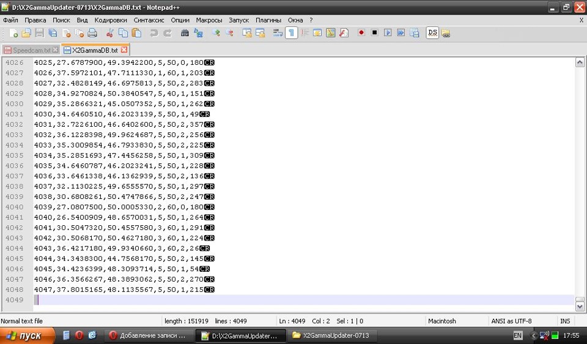
Task: Save the current file via toolbar
Action: (x=39, y=33)
